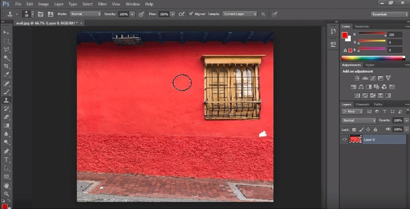410x209 pixels.
Task: Open the brush preset picker arrow
Action: (x=32, y=14)
